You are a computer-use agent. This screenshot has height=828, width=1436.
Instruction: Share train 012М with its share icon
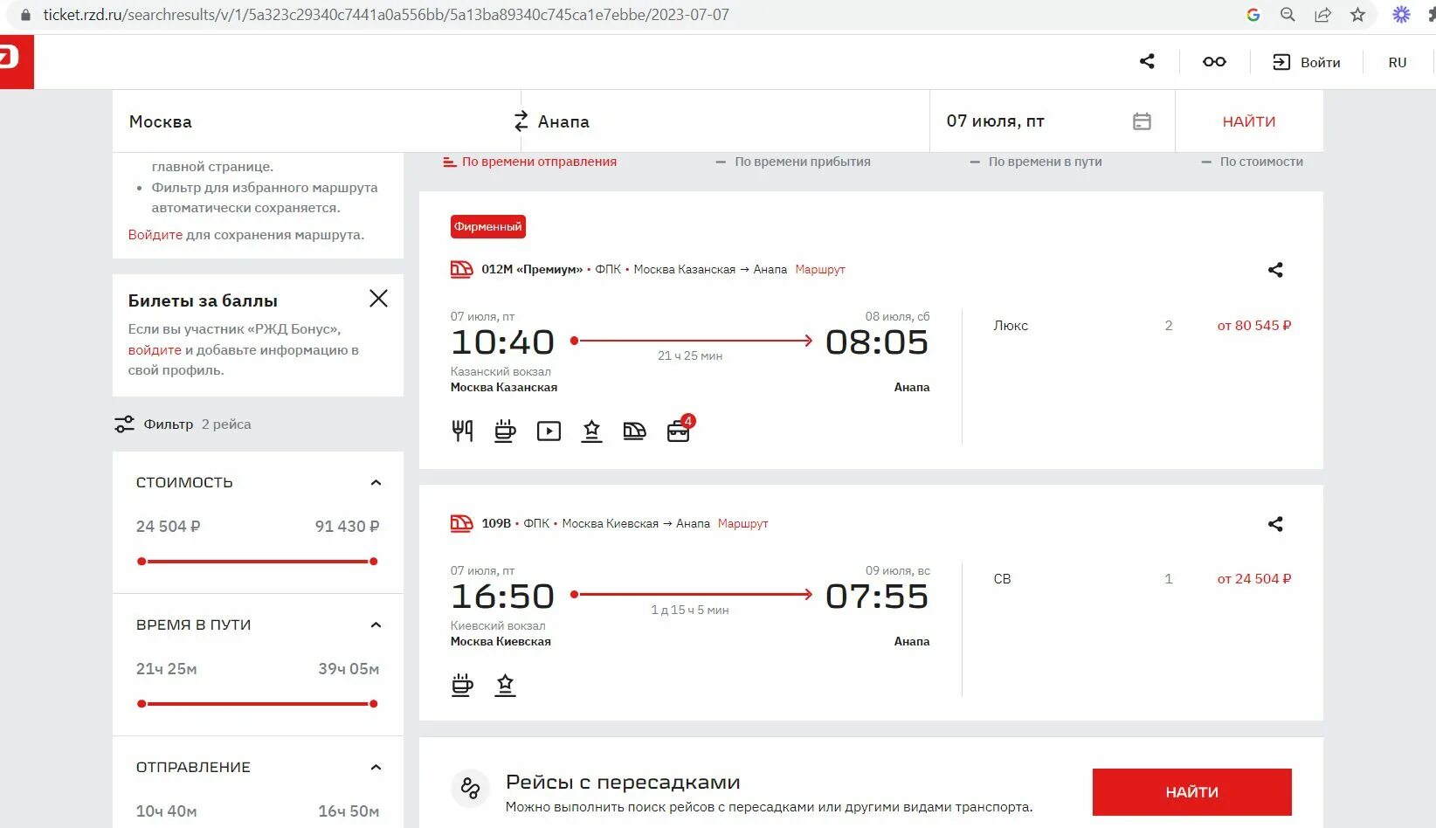[x=1275, y=270]
